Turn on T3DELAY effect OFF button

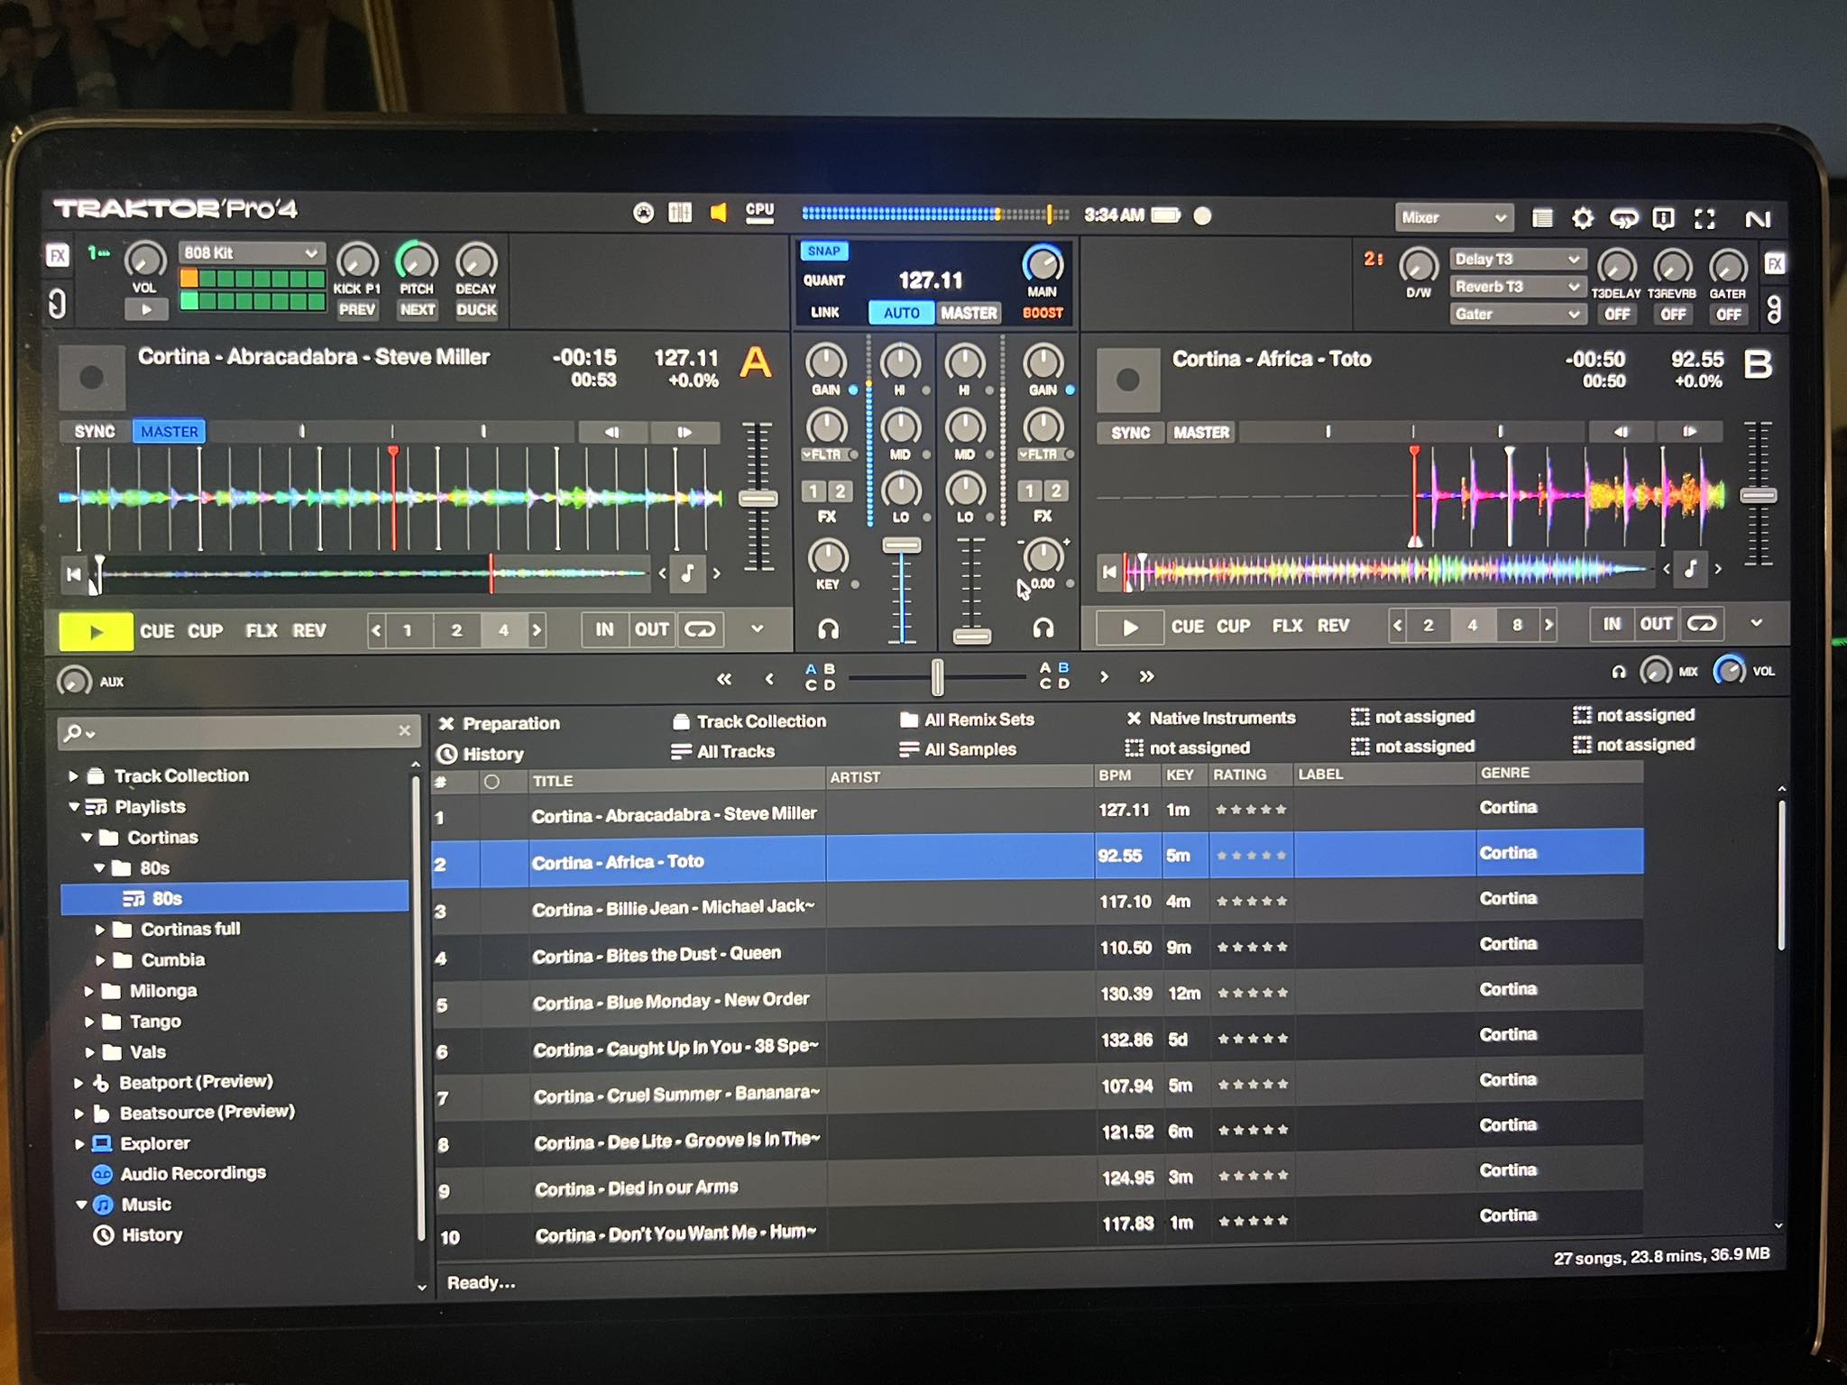pyautogui.click(x=1617, y=315)
